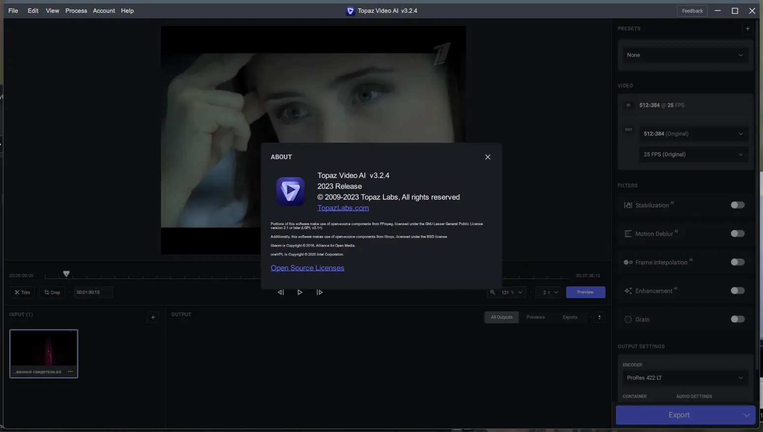Click the output sort order icon
The height and width of the screenshot is (432, 763).
pos(600,317)
